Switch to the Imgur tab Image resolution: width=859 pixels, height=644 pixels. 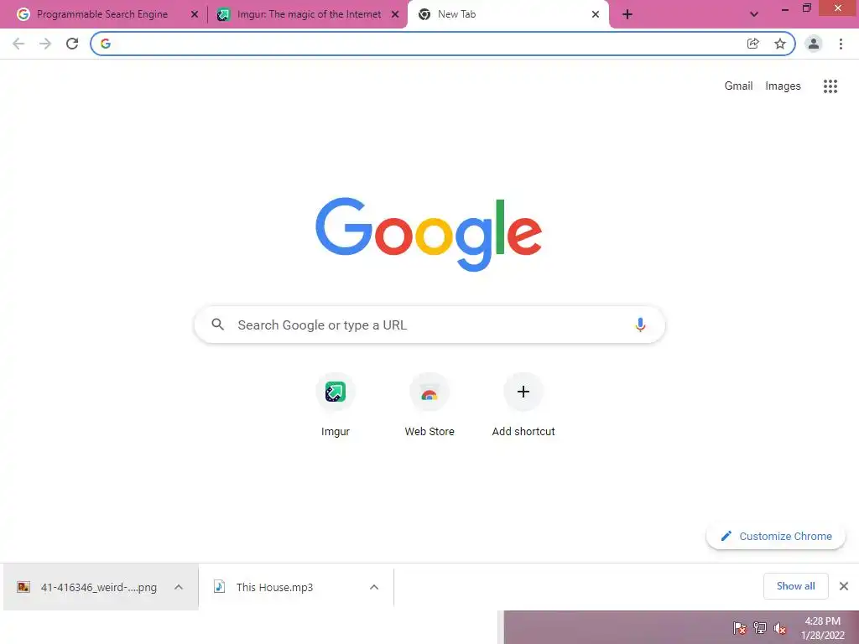click(x=309, y=14)
